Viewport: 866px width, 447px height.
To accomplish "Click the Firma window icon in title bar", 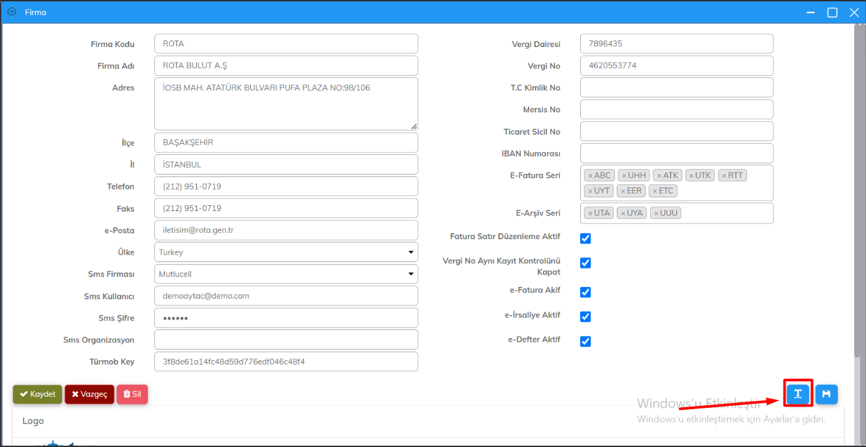I will click(11, 12).
